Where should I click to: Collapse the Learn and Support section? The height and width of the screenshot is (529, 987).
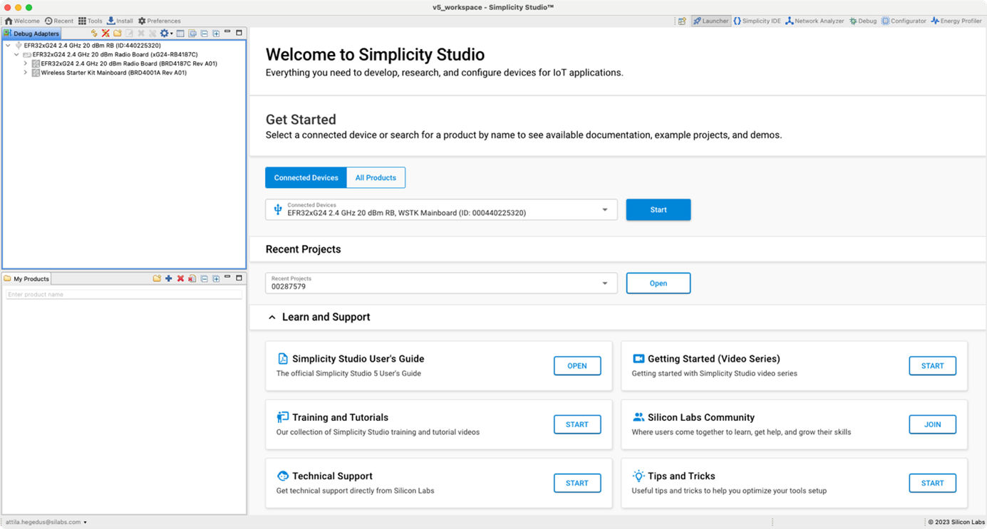point(272,317)
